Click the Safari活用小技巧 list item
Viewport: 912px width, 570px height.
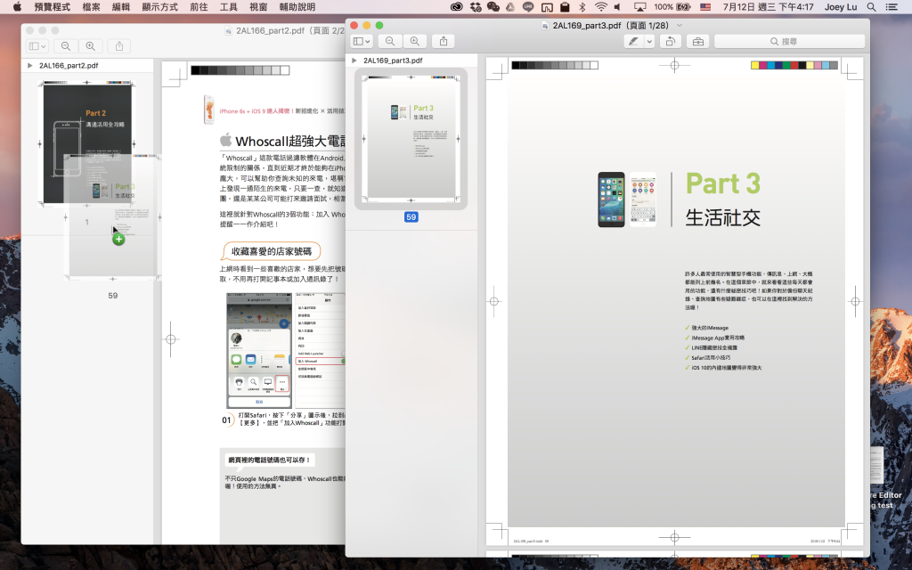pos(711,358)
